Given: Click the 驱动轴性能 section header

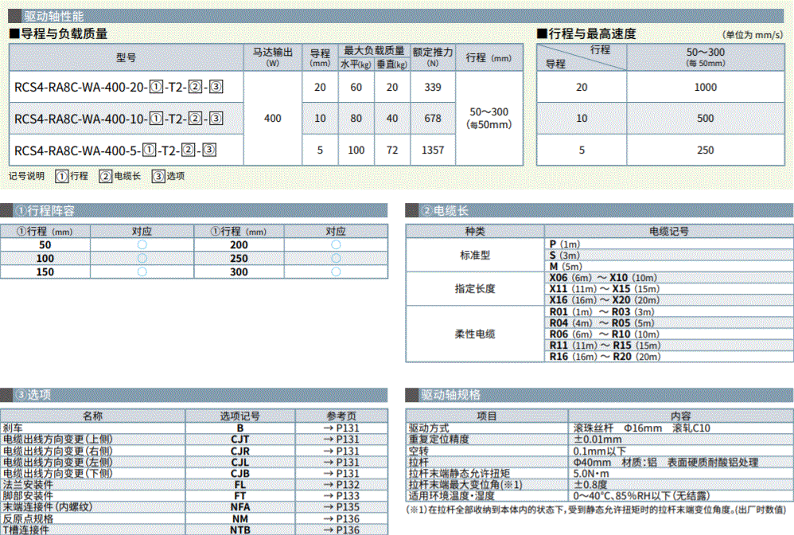Looking at the screenshot, I should (x=395, y=16).
